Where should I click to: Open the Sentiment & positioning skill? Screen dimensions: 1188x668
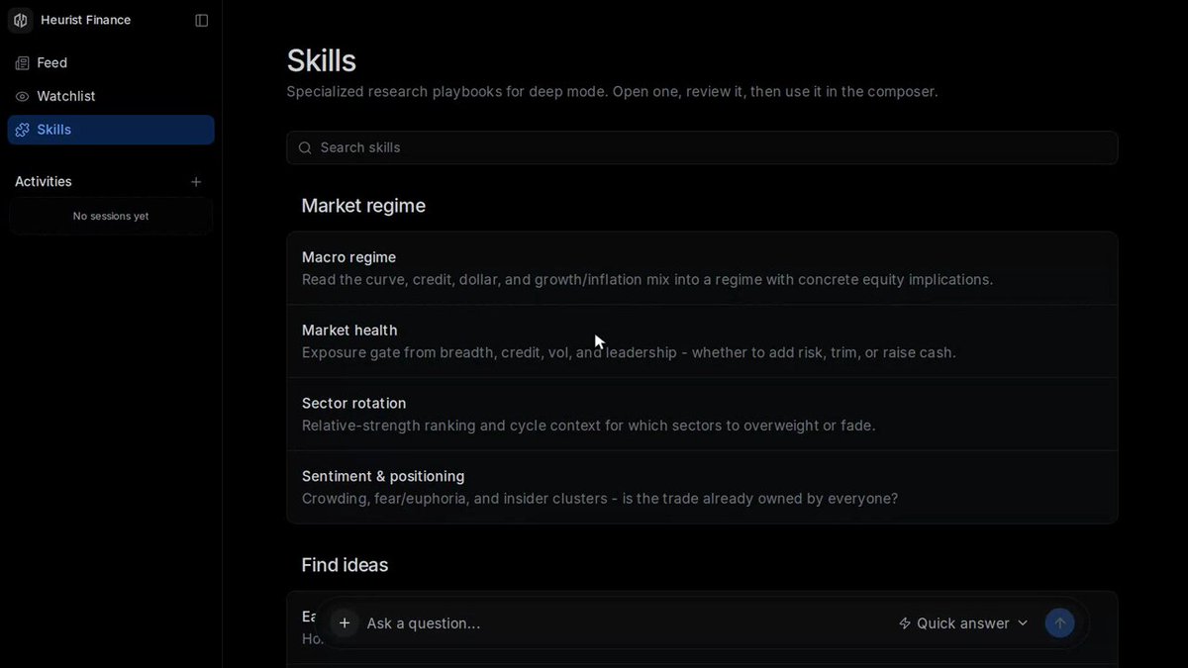coord(702,487)
